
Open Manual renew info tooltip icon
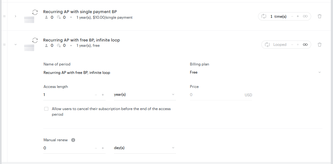(73, 140)
